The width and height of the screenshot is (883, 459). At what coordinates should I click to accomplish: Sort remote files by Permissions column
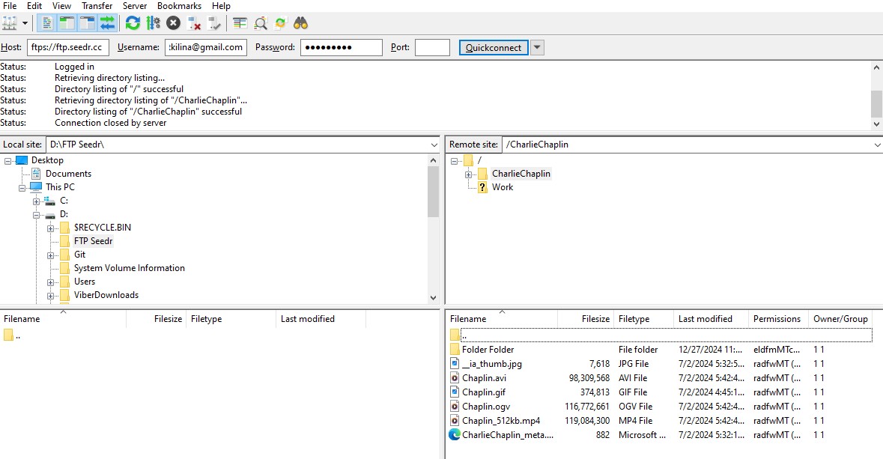point(778,319)
